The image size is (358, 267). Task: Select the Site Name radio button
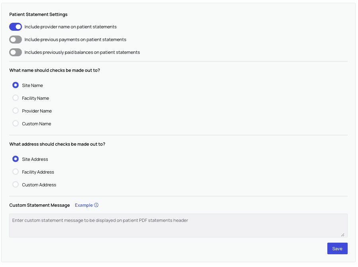click(x=16, y=85)
